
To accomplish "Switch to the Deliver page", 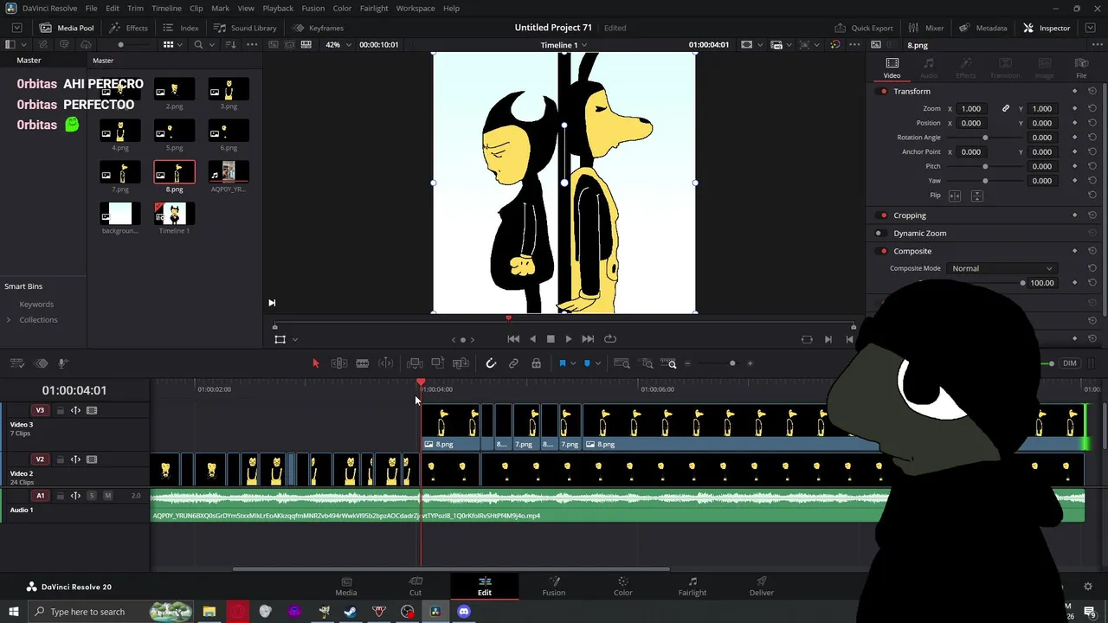I will tap(761, 587).
